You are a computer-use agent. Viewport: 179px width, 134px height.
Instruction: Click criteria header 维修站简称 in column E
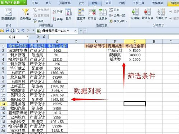95,46
